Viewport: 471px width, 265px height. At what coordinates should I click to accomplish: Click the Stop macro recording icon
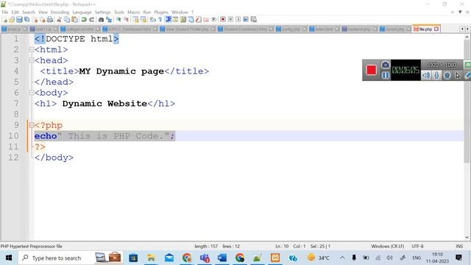[x=230, y=20]
